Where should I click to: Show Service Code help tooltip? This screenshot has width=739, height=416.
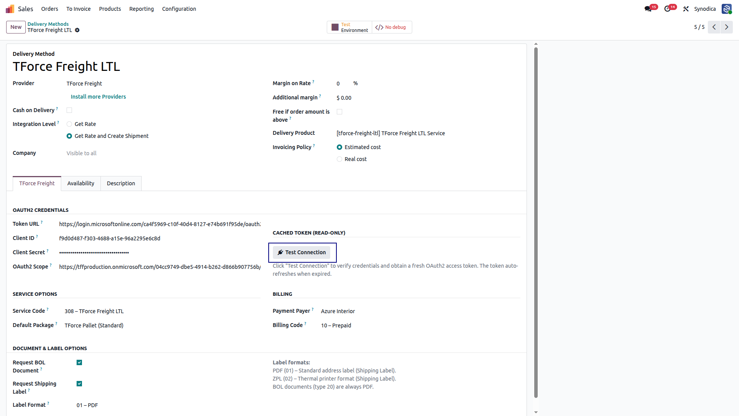tap(48, 309)
